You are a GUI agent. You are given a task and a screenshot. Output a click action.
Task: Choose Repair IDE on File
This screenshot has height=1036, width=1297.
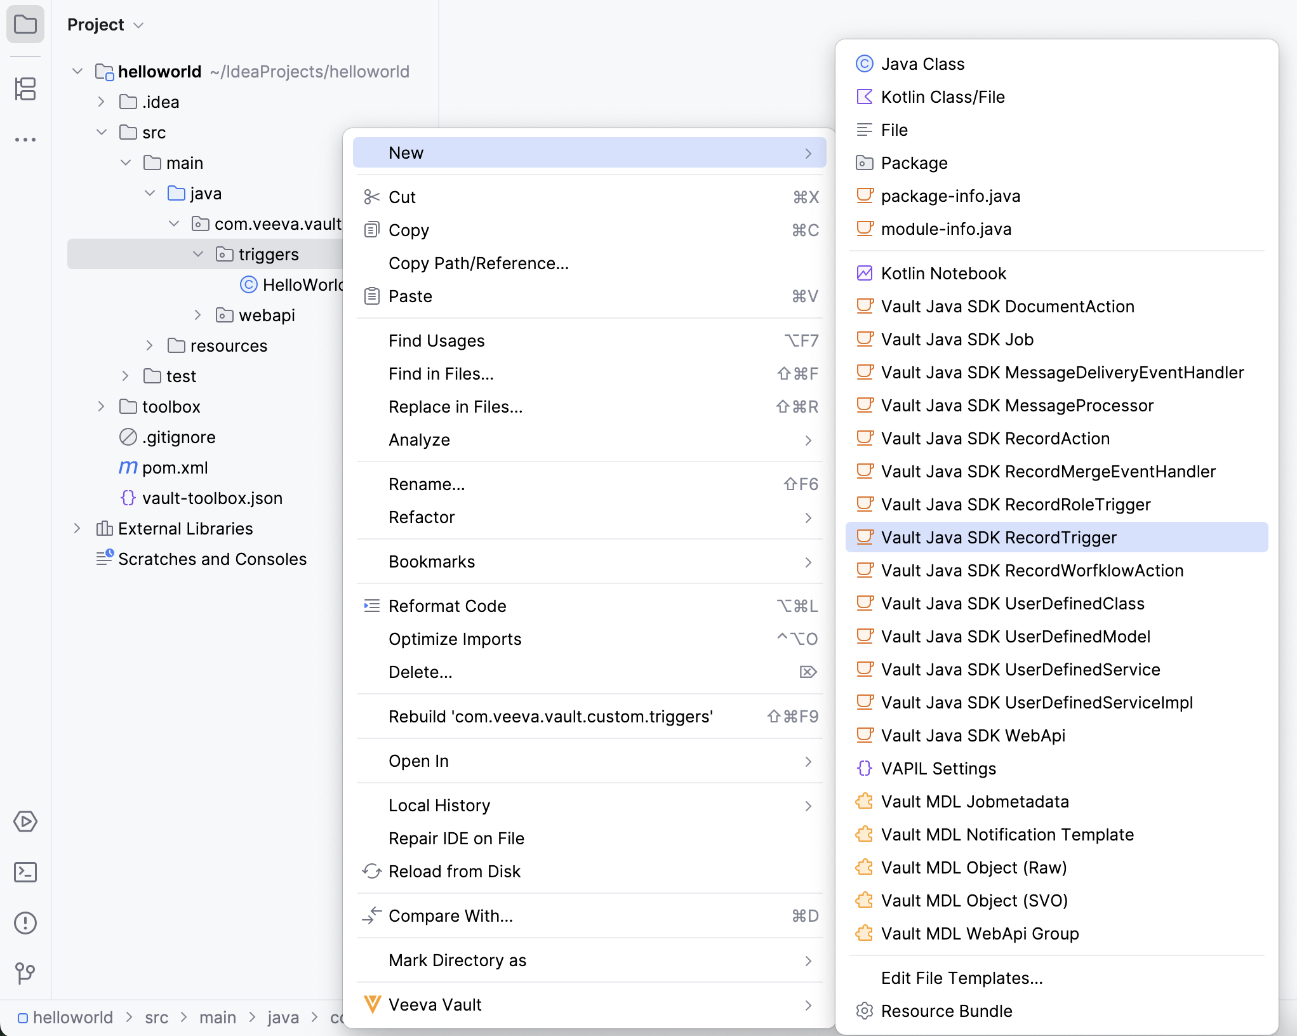589,839
